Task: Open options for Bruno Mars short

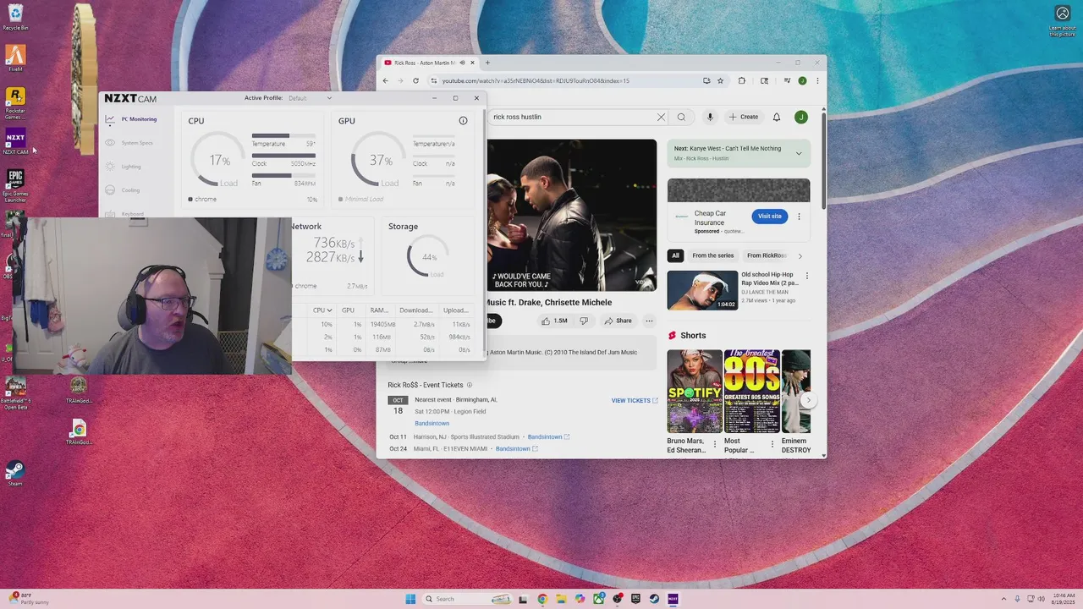Action: (714, 444)
